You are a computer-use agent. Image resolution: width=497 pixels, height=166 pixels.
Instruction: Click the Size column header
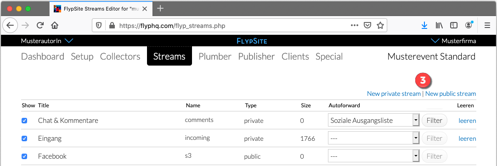[x=306, y=105]
